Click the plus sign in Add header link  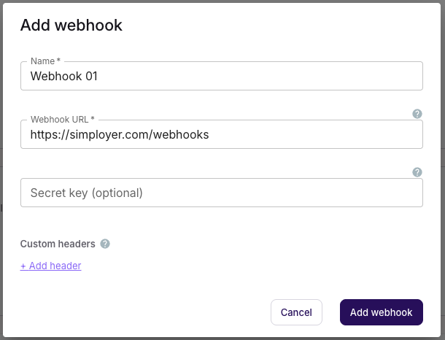click(23, 266)
